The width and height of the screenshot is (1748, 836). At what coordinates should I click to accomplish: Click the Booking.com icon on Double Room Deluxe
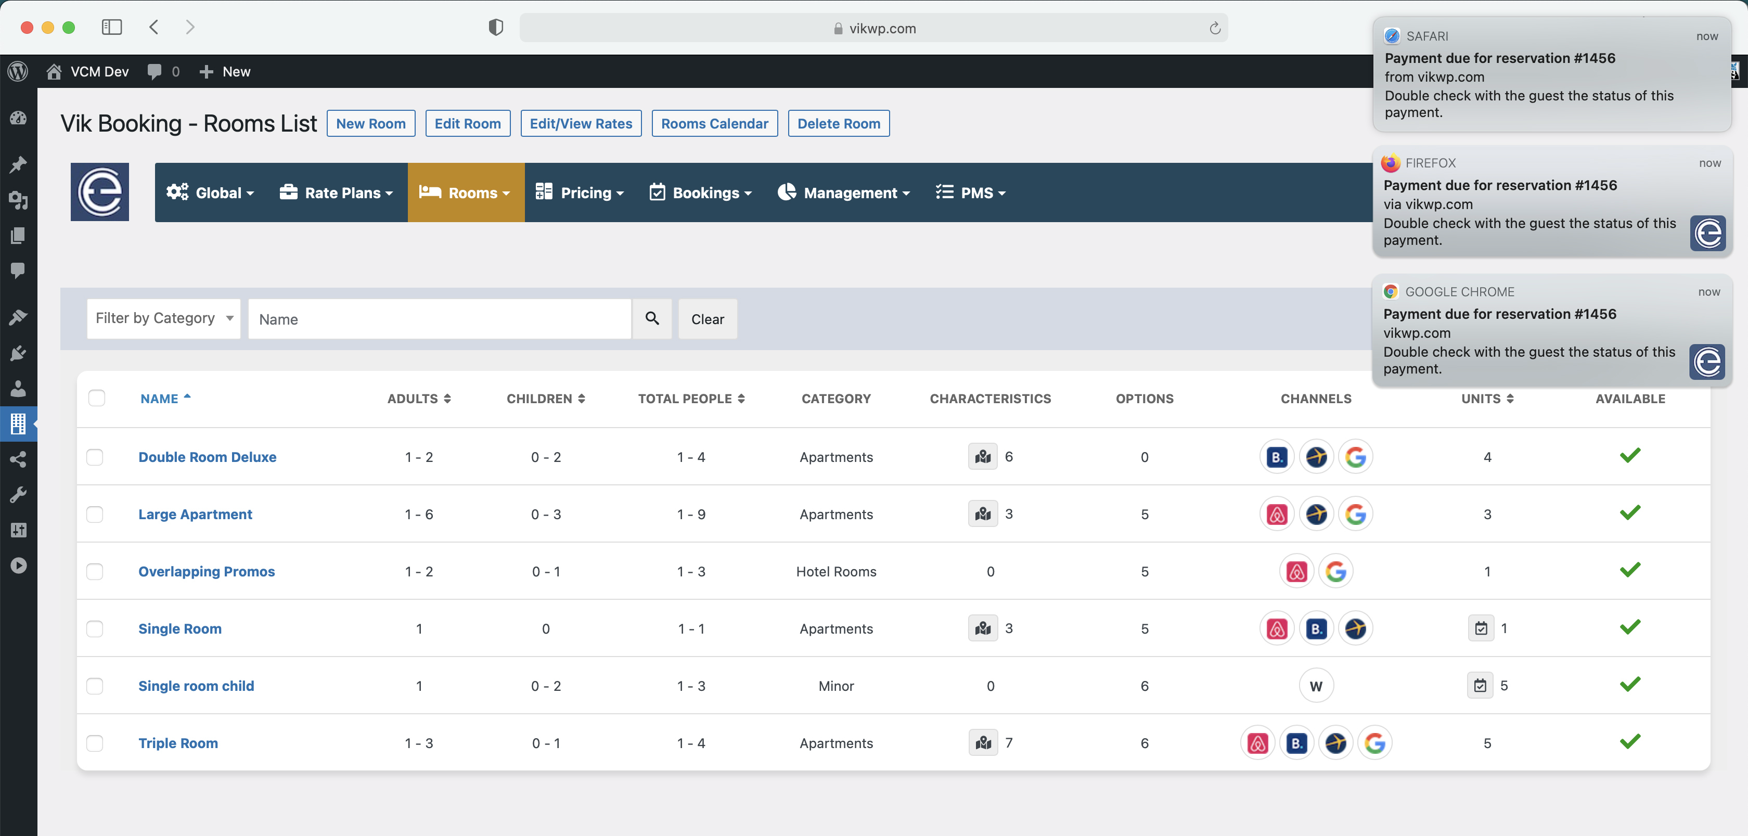1277,456
